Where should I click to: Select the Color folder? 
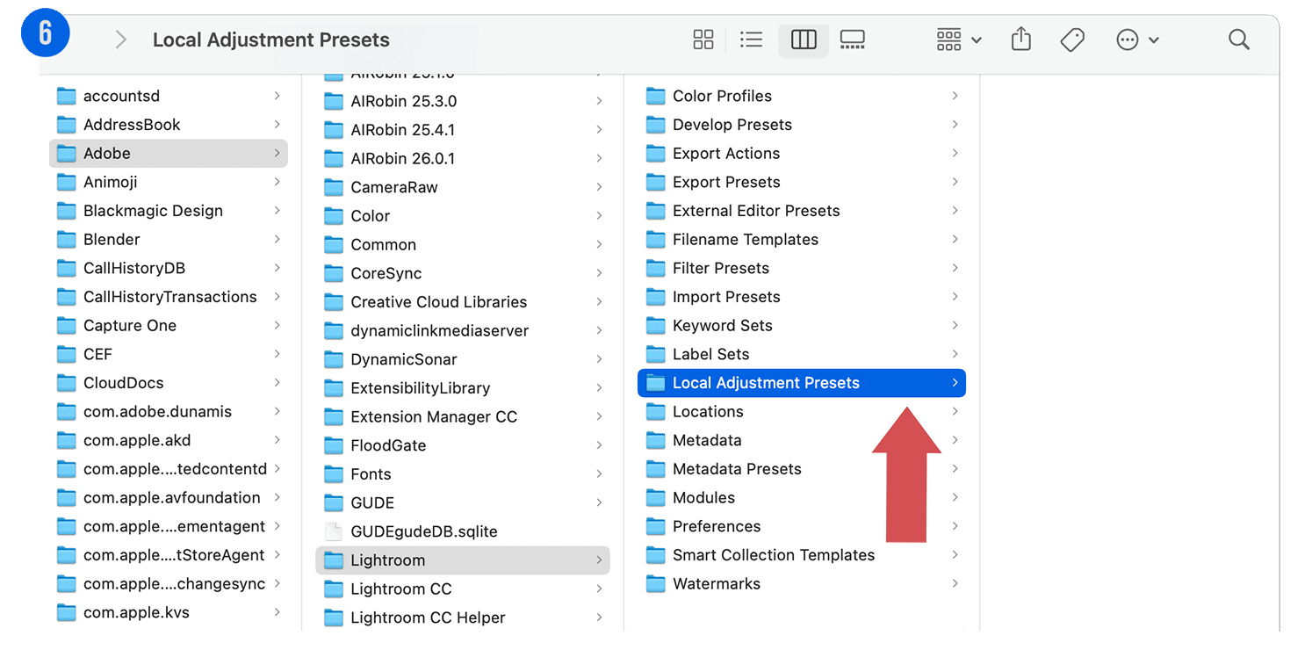click(463, 216)
